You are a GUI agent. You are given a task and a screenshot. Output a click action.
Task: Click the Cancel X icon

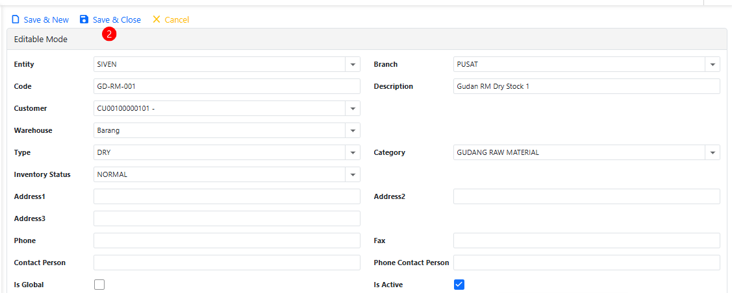[157, 19]
